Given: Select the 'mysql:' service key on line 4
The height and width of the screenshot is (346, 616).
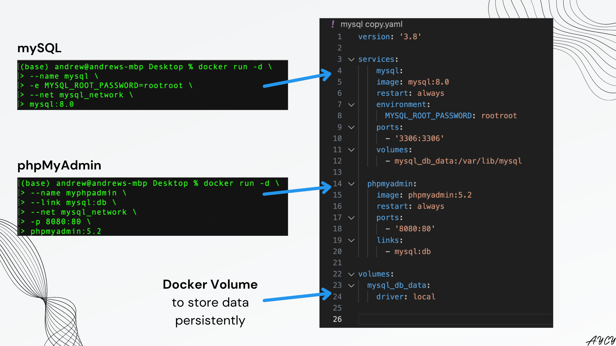Looking at the screenshot, I should point(389,71).
